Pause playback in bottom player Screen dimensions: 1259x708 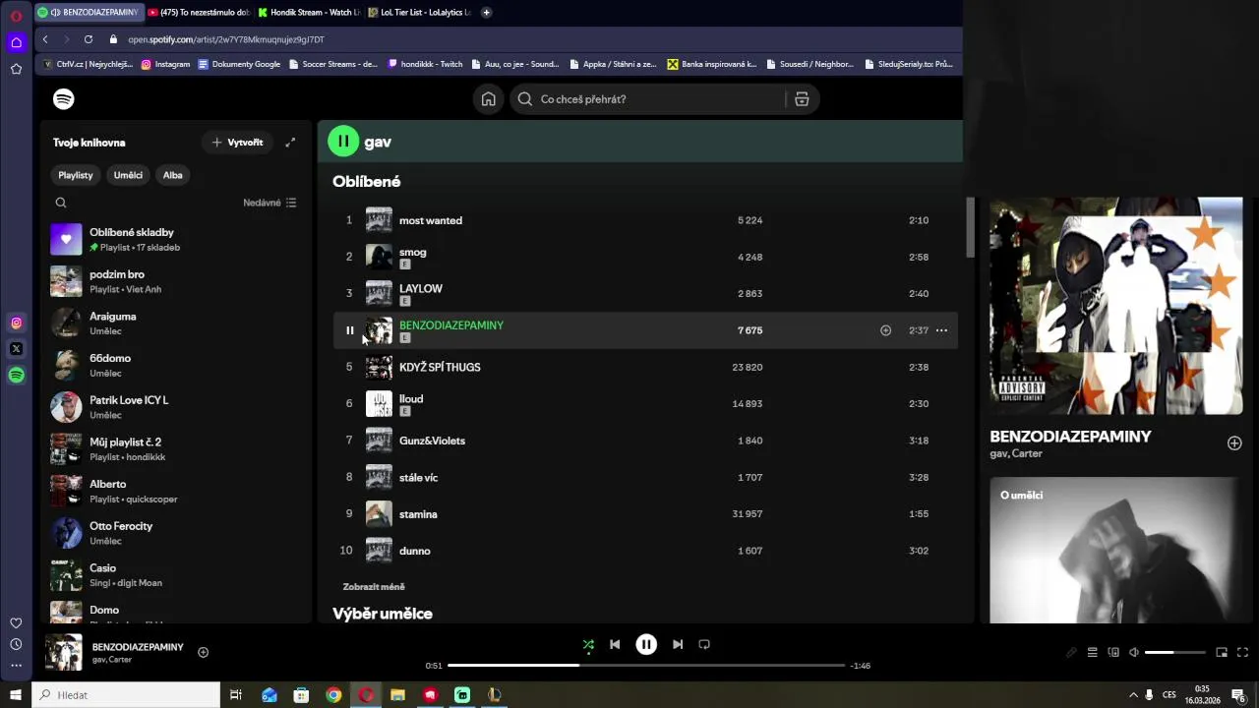pos(646,645)
